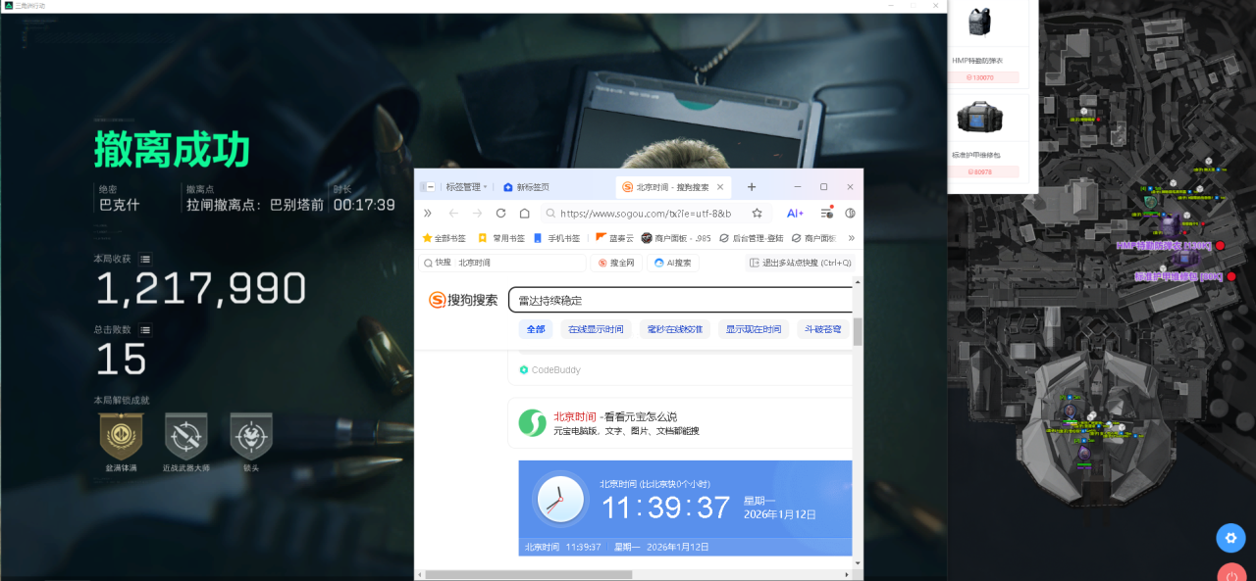Viewport: 1256px width, 581px height.
Task: Click the AI+ icon in browser toolbar
Action: pos(795,212)
